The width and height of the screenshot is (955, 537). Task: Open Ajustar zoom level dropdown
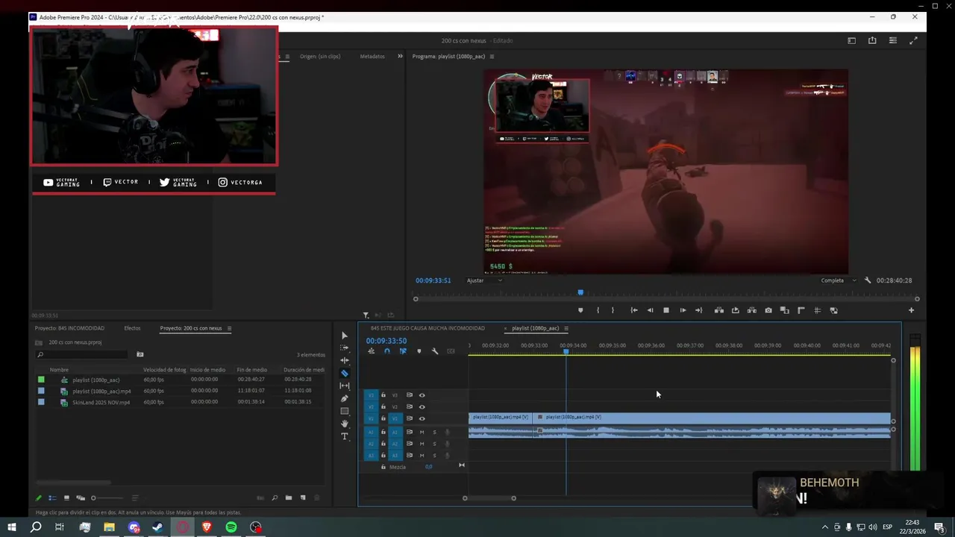484,280
